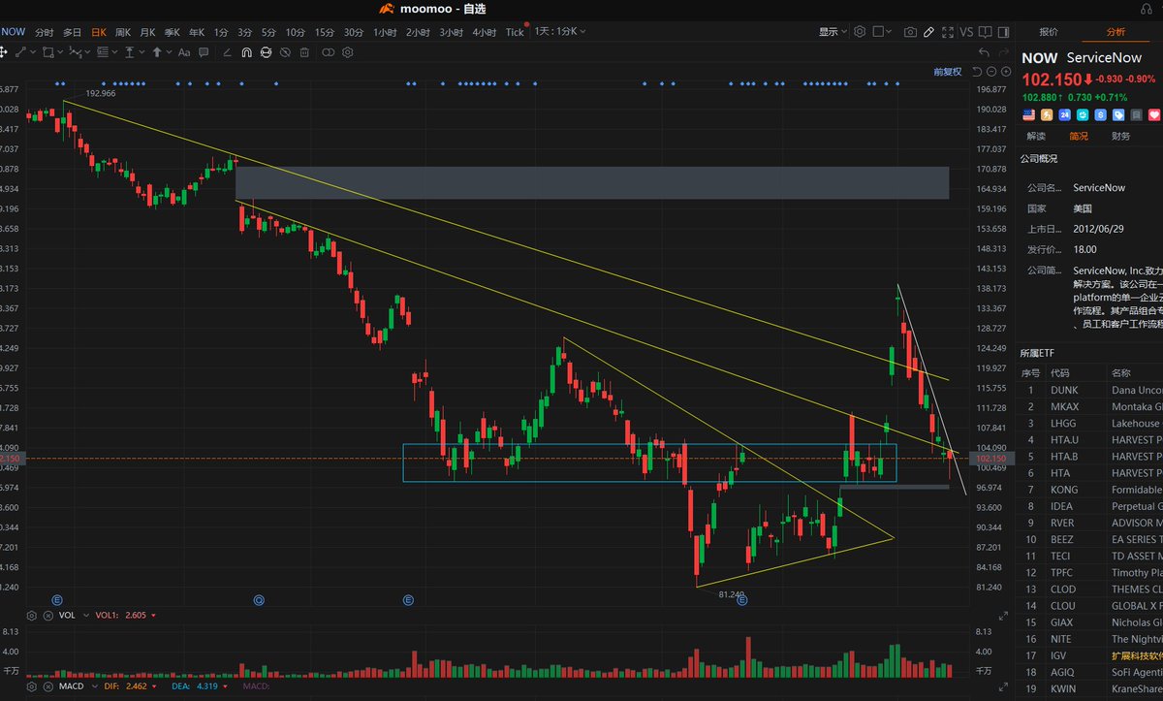Toggle the heart favorite for ServiceNow
Screen dimensions: 1163x701
1154,114
